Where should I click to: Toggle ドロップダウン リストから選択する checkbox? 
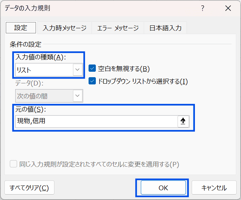coord(92,81)
